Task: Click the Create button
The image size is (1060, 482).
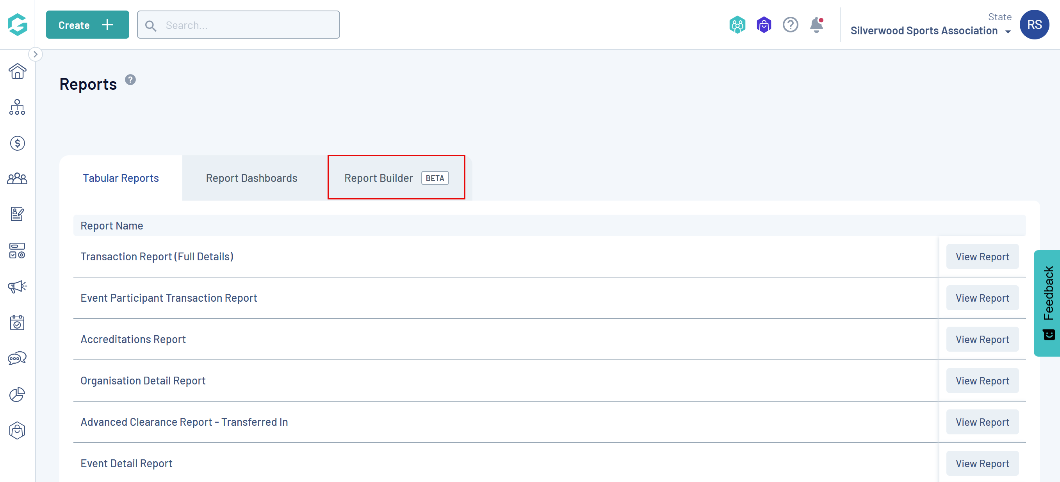Action: [x=87, y=25]
